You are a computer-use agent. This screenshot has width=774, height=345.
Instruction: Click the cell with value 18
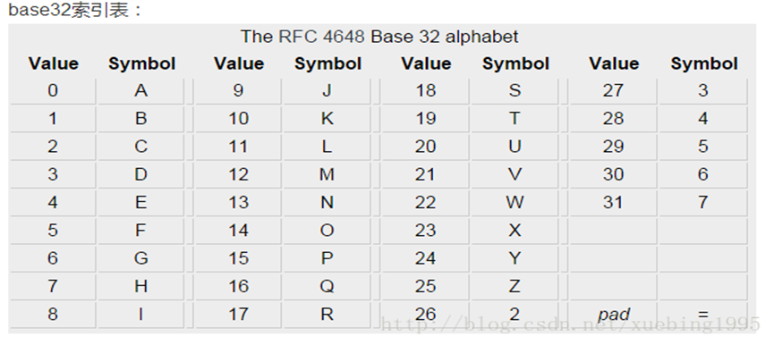coord(425,90)
